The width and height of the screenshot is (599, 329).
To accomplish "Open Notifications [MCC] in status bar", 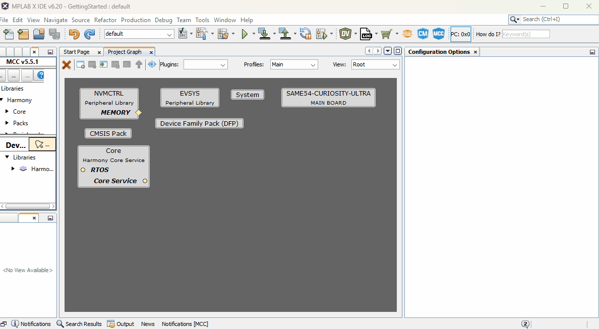I will (x=185, y=323).
